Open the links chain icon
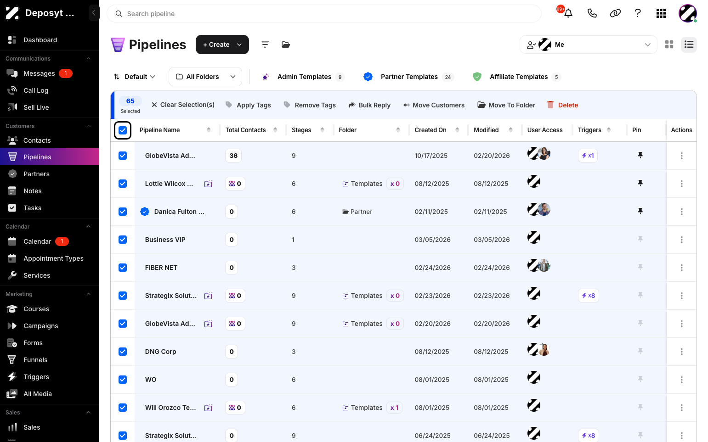This screenshot has height=442, width=708. point(615,13)
